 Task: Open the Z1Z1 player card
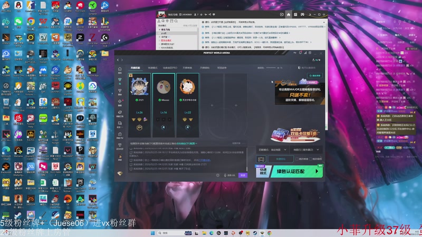click(x=139, y=105)
